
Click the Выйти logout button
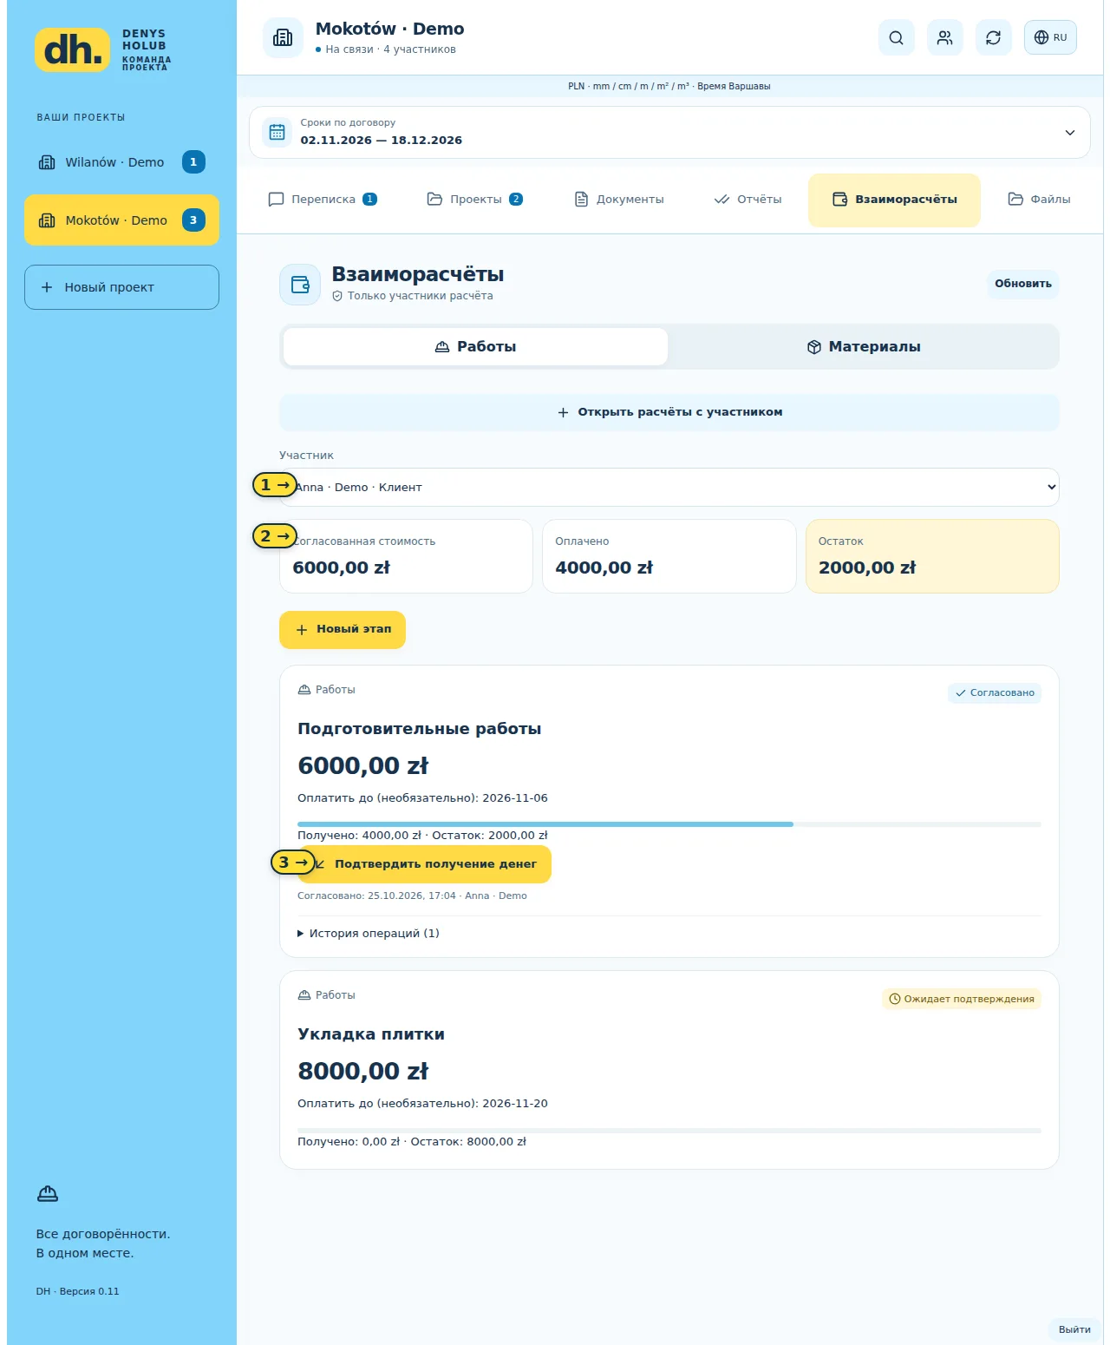(x=1074, y=1329)
